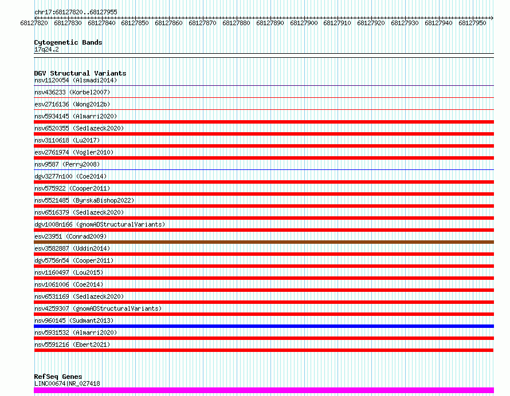Select the magenta LINC00674 gene bar
The image size is (510, 396).
tap(264, 390)
